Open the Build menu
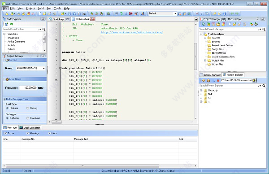 pyautogui.click(x=40, y=8)
